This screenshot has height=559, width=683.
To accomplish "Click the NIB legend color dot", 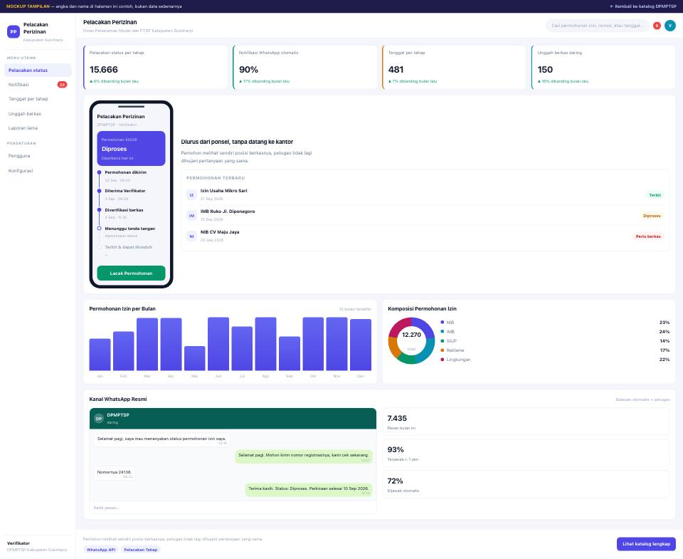I will 442,323.
